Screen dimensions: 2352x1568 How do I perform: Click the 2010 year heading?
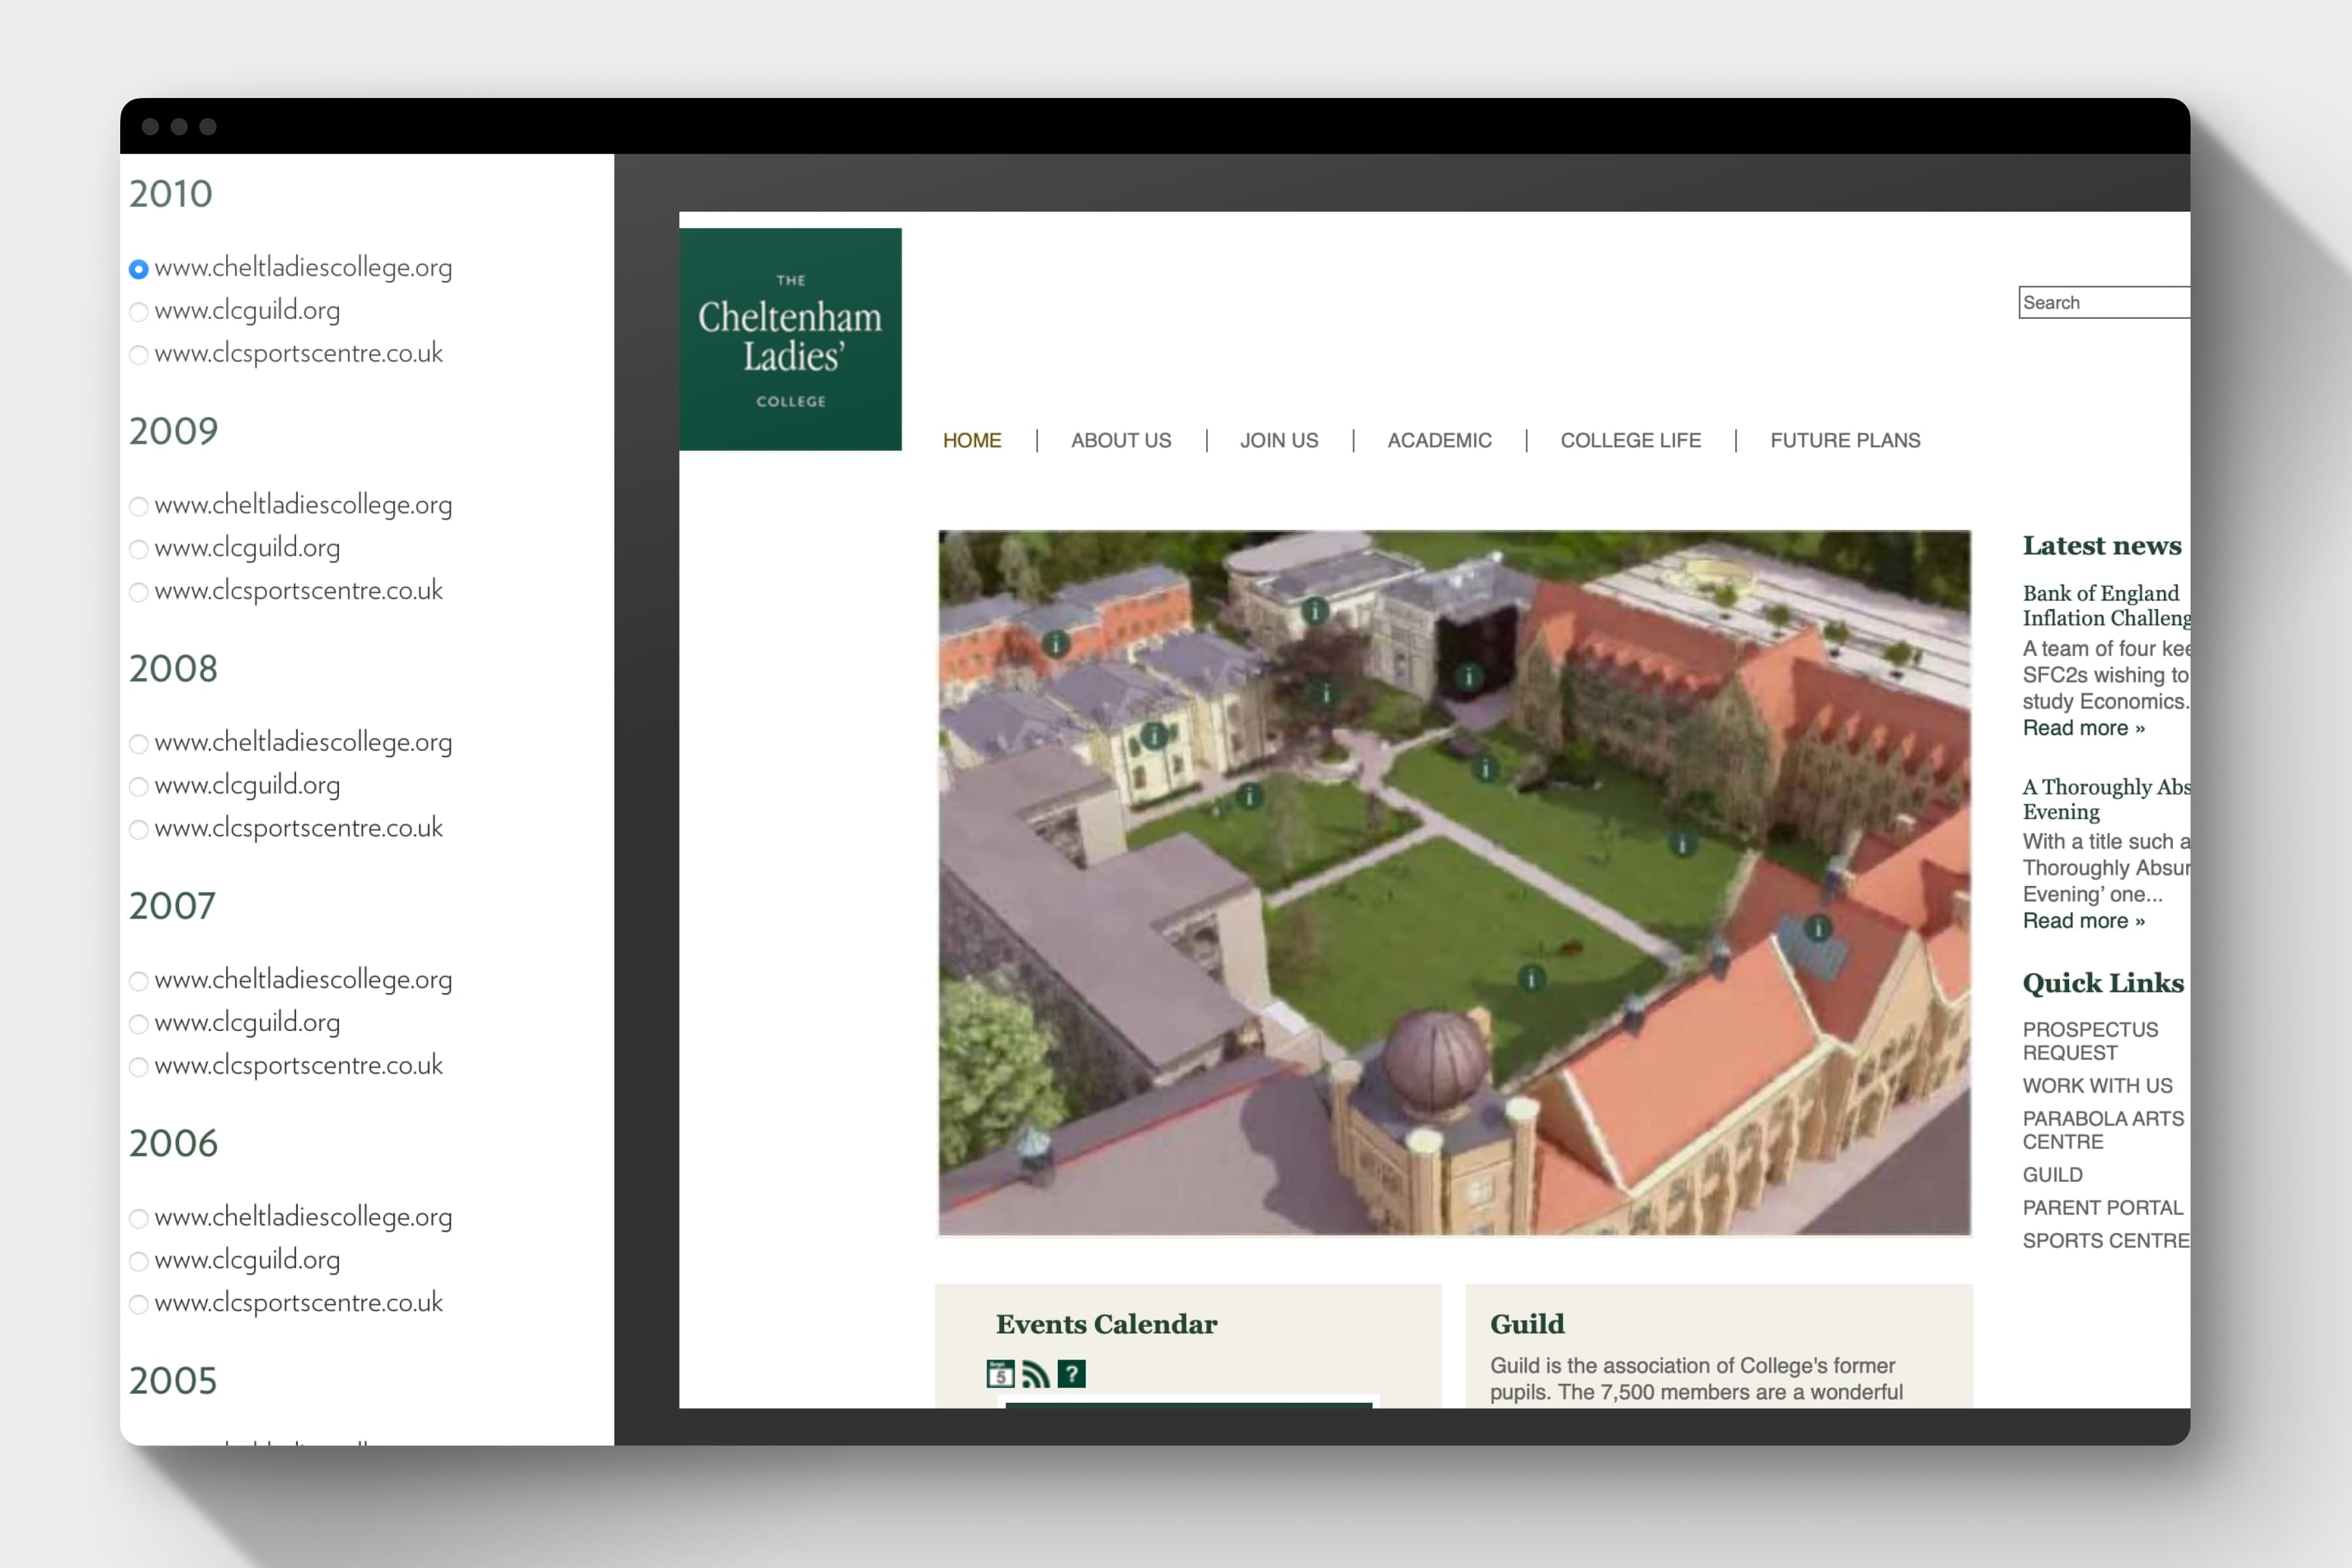171,194
